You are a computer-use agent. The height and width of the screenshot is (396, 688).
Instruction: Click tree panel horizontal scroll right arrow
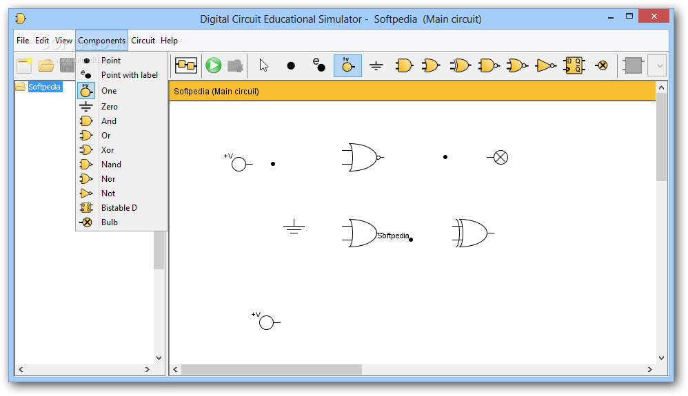coord(148,369)
